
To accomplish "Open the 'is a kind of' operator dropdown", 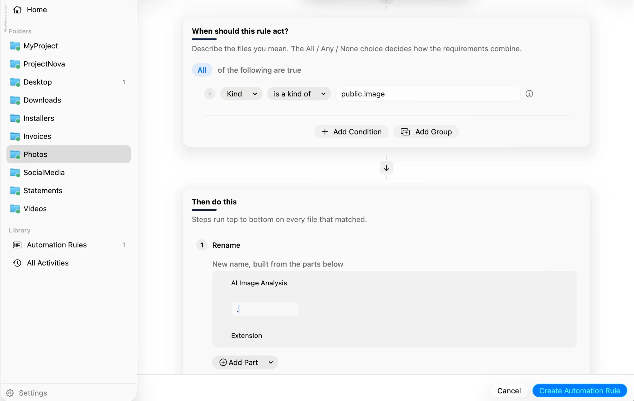I will pyautogui.click(x=299, y=94).
